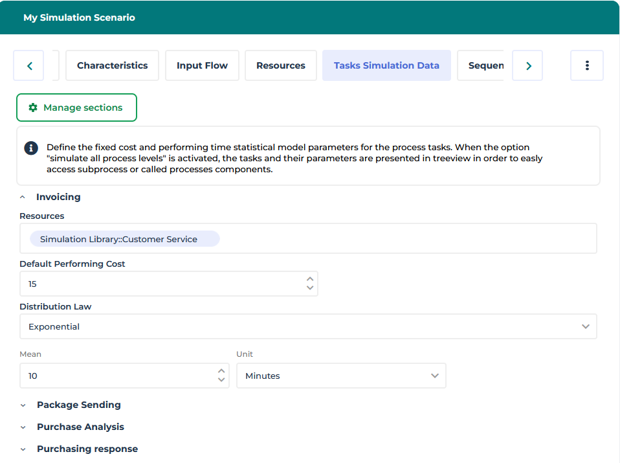Screen dimensions: 620x463
Task: Collapse the Invoicing section
Action: pos(23,197)
